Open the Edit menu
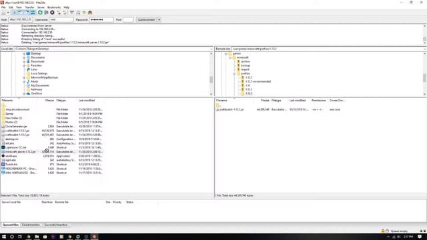 pyautogui.click(x=11, y=7)
